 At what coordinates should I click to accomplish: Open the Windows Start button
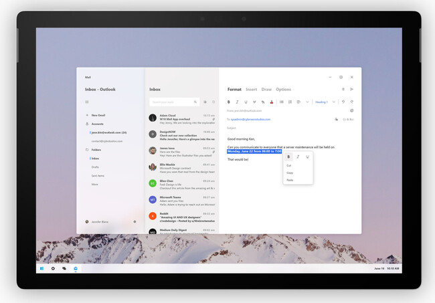pos(41,268)
